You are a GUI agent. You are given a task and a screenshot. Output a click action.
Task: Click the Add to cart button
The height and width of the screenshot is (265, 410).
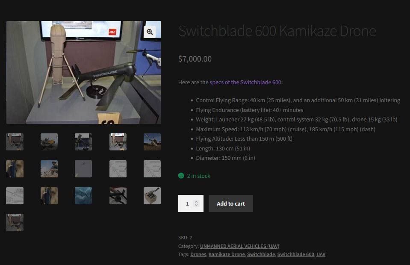pos(230,203)
